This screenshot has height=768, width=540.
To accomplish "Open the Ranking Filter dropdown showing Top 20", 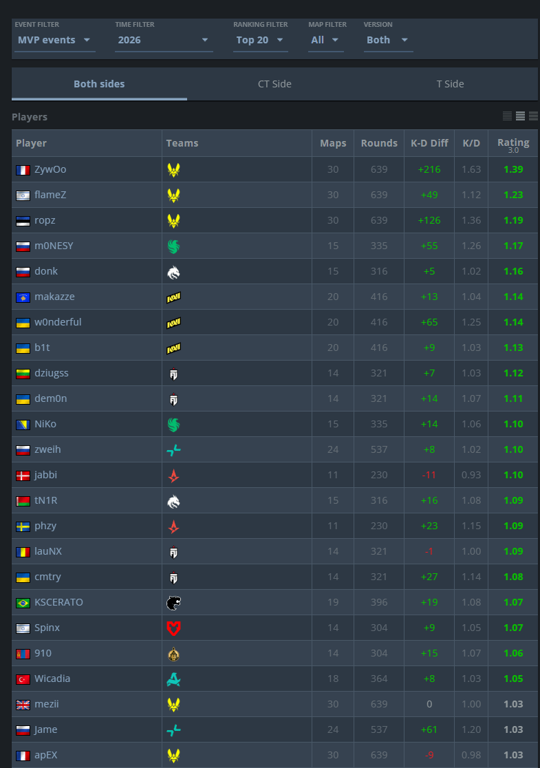I will pos(260,40).
